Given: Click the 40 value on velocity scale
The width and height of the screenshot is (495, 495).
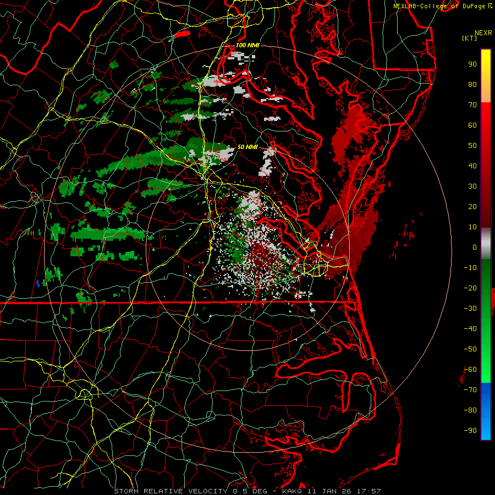Looking at the screenshot, I should pos(472,166).
